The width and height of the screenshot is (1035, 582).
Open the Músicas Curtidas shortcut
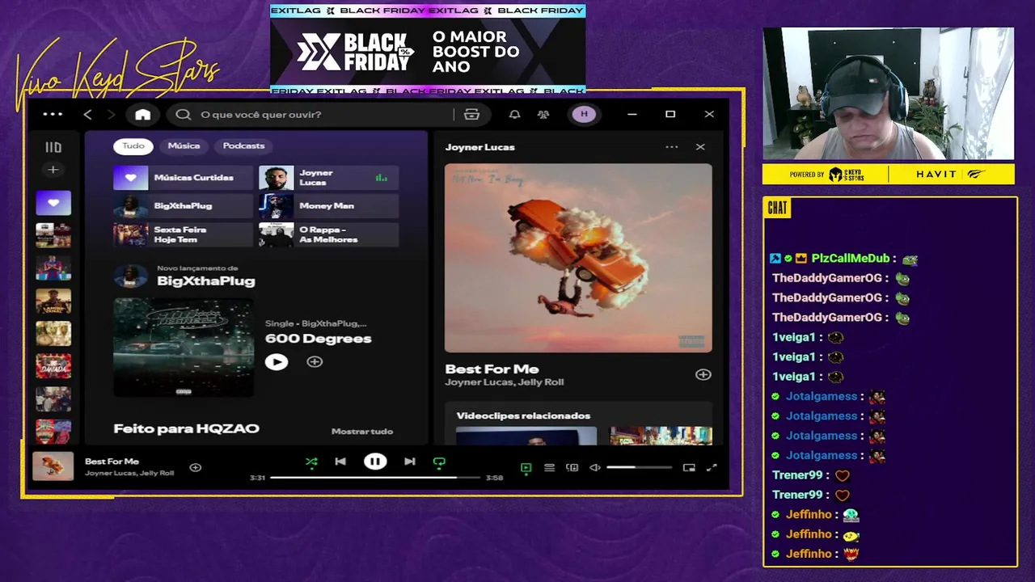pos(184,178)
